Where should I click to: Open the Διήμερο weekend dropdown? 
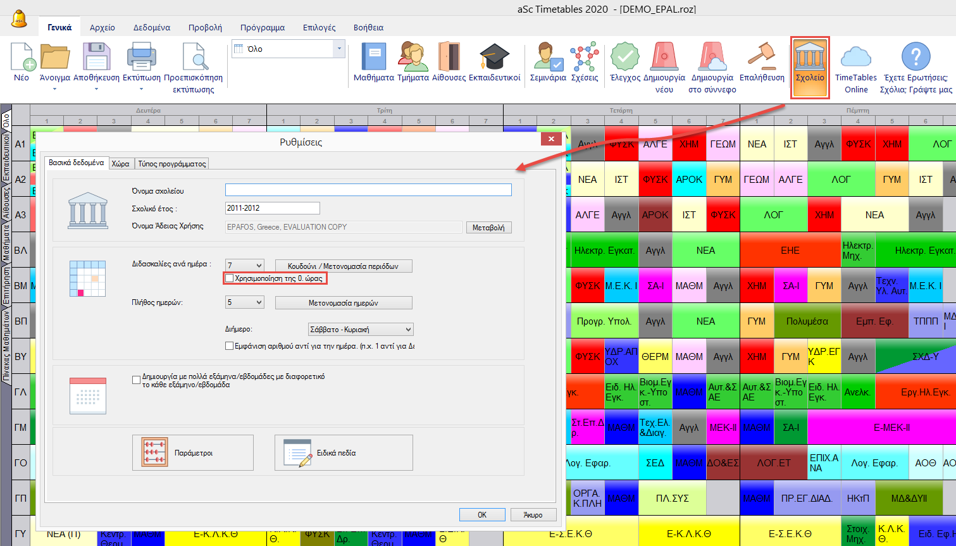[408, 330]
